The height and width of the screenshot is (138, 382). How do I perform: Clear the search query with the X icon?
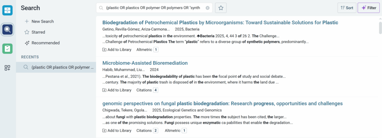[207, 8]
